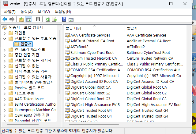Click status bar text about 53개의 인증서
196x134 pixels.
coord(57,131)
